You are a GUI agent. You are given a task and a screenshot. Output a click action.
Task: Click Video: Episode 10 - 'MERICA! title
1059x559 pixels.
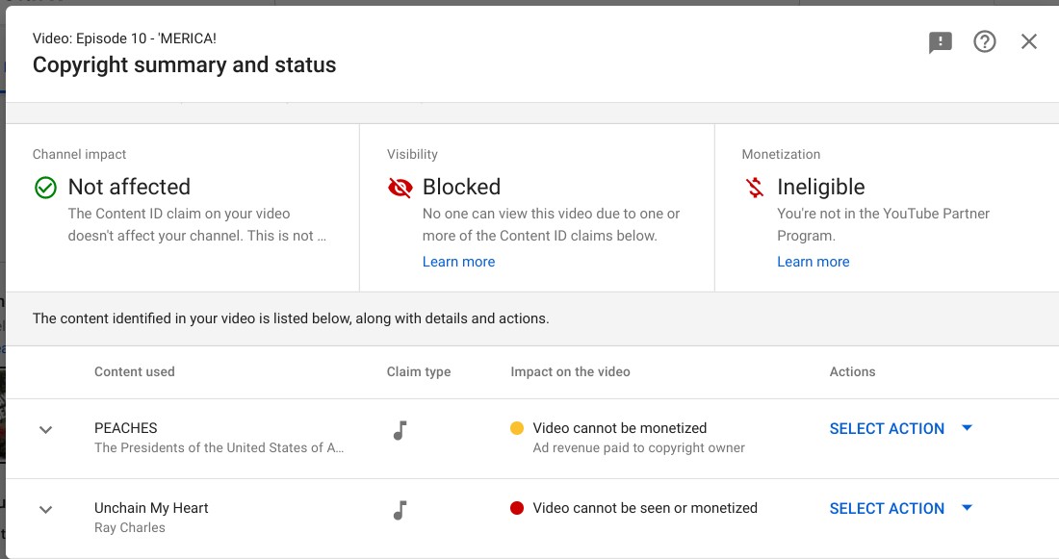(x=124, y=38)
